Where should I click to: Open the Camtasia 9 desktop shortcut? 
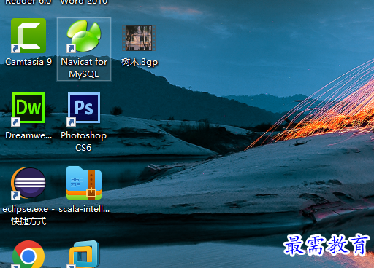pyautogui.click(x=28, y=36)
